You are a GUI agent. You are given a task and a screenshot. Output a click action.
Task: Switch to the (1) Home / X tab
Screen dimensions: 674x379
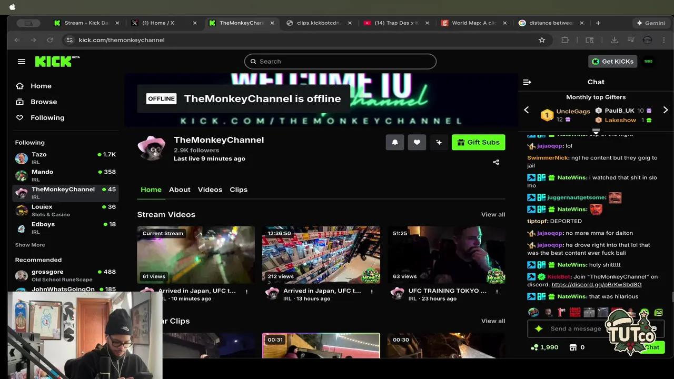[x=164, y=23]
